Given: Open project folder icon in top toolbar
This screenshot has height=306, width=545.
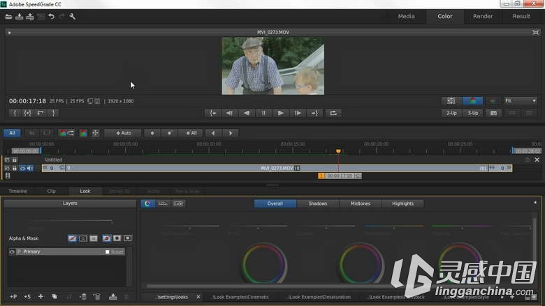Looking at the screenshot, I should pyautogui.click(x=8, y=17).
